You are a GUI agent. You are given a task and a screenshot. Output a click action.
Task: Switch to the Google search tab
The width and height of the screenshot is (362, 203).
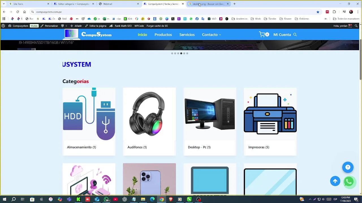(x=209, y=4)
